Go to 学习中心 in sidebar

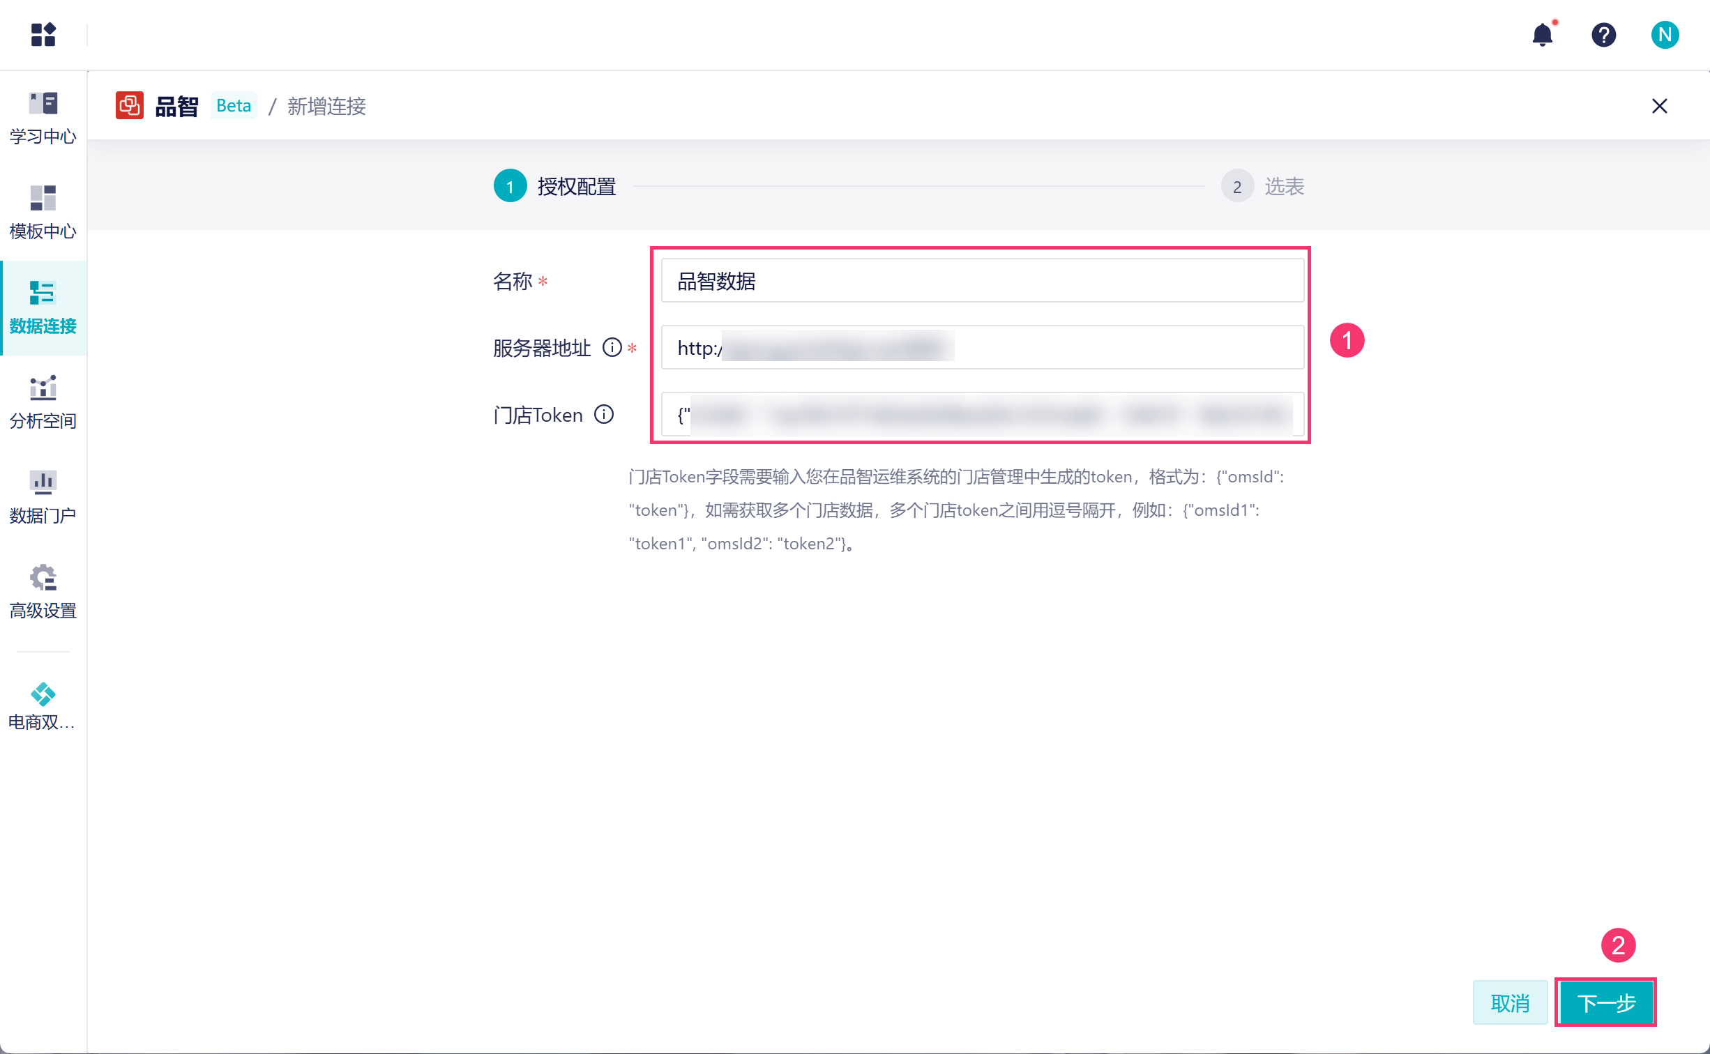point(43,118)
